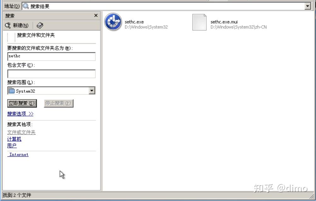This screenshot has width=316, height=201.
Task: Click the System32 folder icon in dropdown
Action: tap(12, 91)
